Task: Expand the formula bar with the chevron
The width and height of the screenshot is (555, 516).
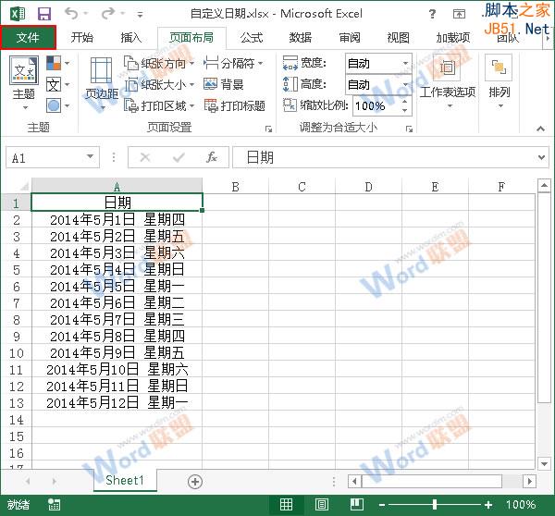Action: tap(541, 157)
